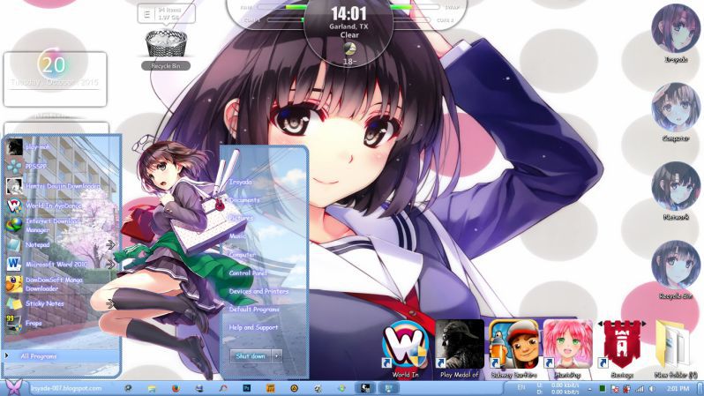Click the Shut down button
The width and height of the screenshot is (704, 396).
(251, 356)
